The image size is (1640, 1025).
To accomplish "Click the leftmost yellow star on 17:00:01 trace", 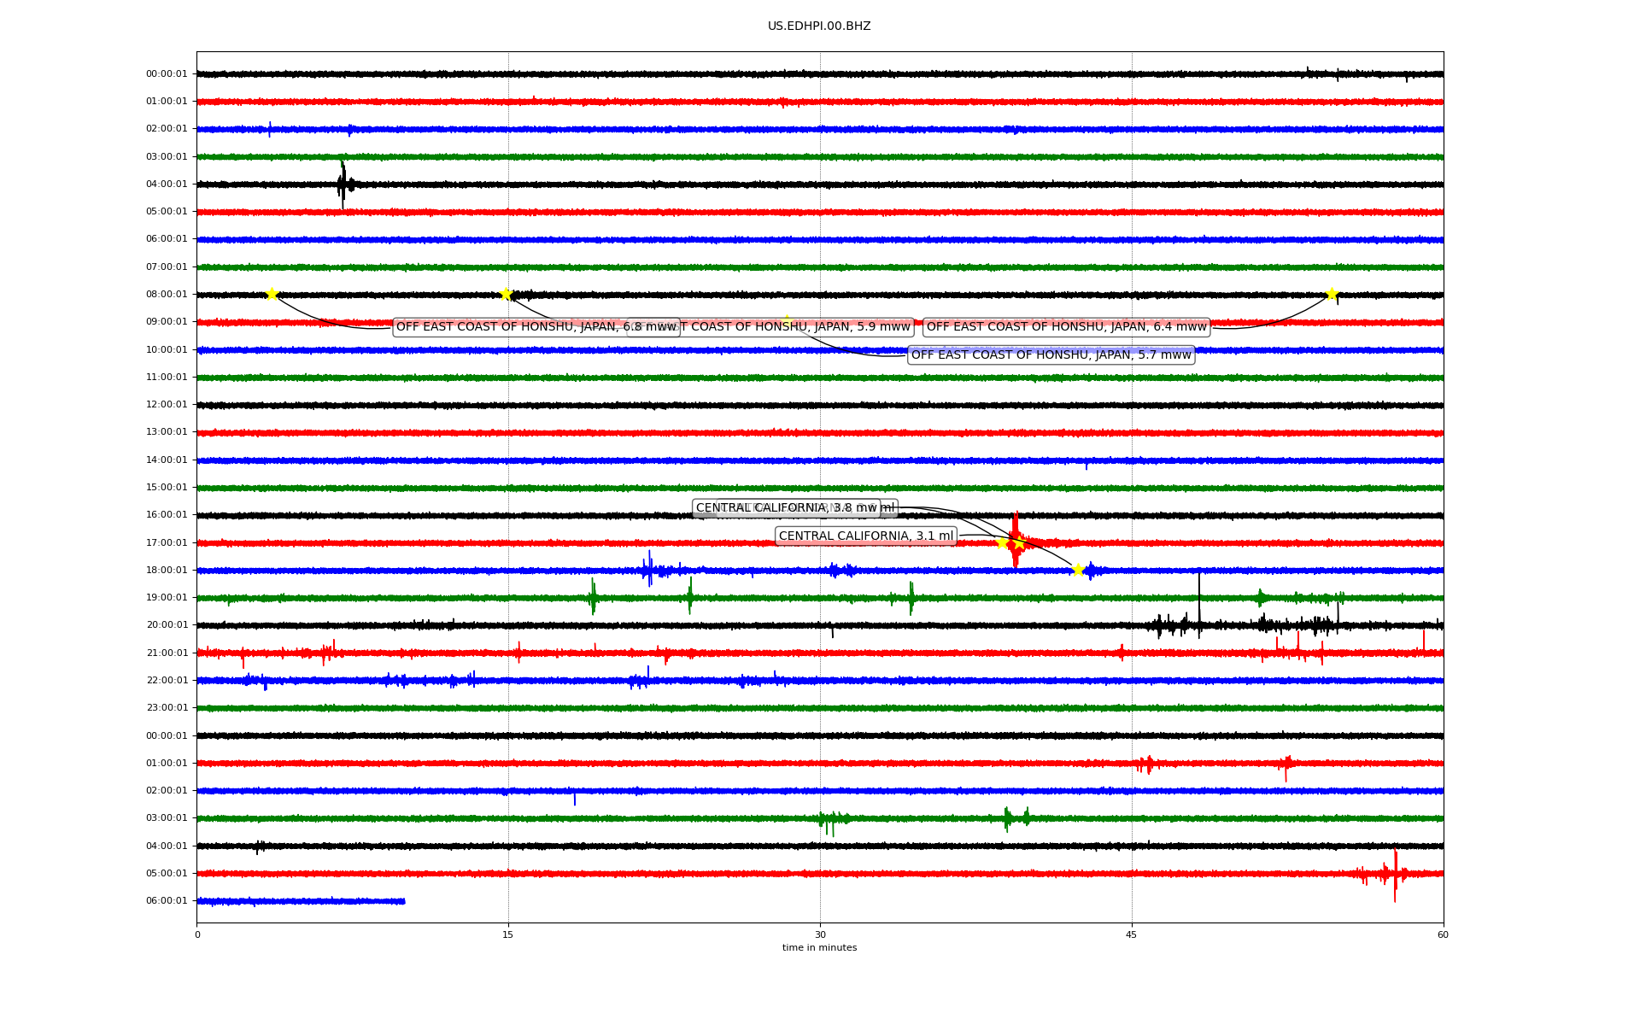I will pyautogui.click(x=1002, y=542).
